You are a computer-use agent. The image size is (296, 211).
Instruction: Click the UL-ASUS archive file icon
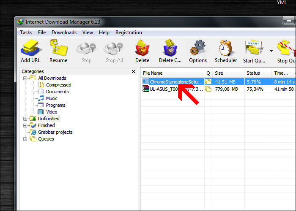point(146,89)
